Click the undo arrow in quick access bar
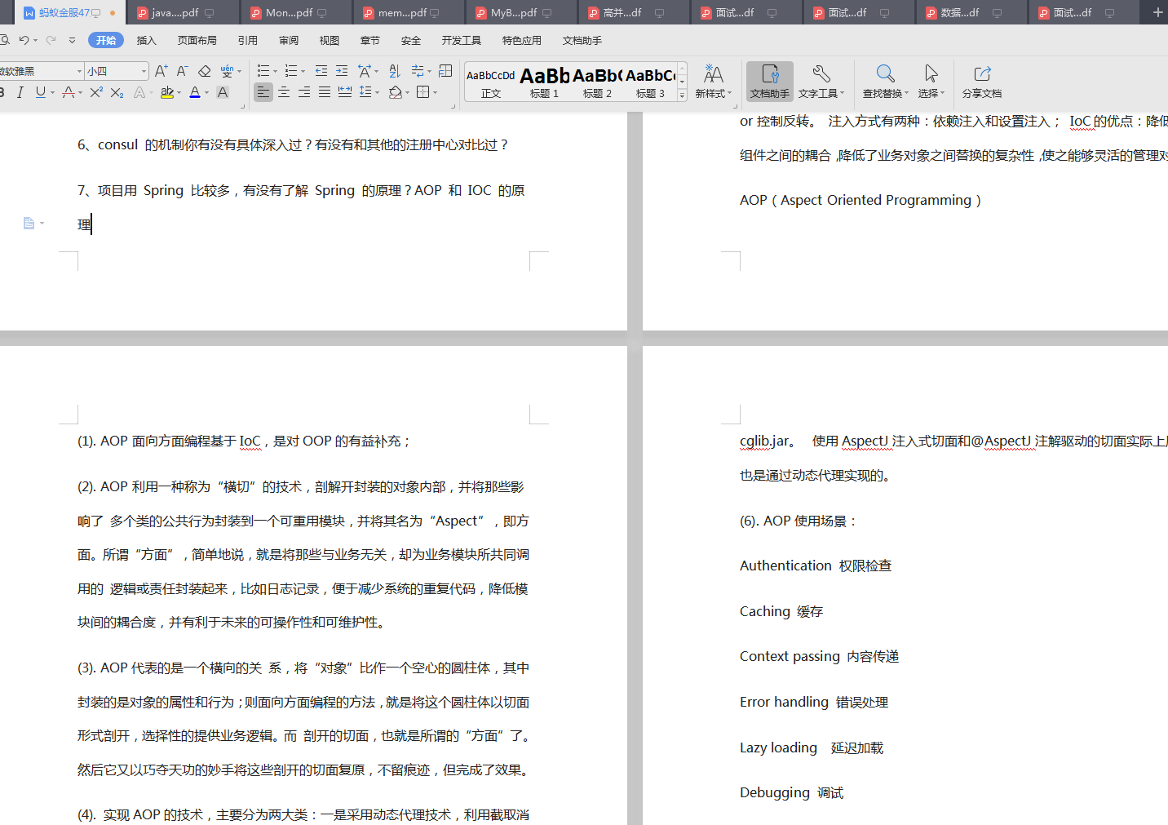Screen dimensions: 1168x825 (24, 40)
